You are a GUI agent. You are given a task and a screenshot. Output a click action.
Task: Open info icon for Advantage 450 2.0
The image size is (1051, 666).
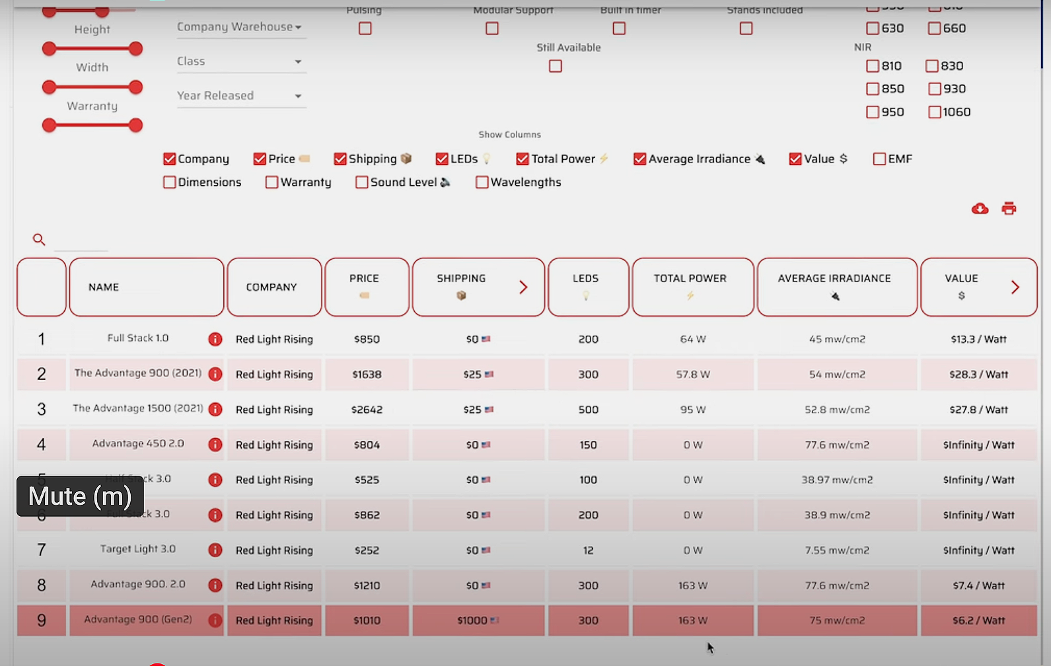click(x=215, y=445)
